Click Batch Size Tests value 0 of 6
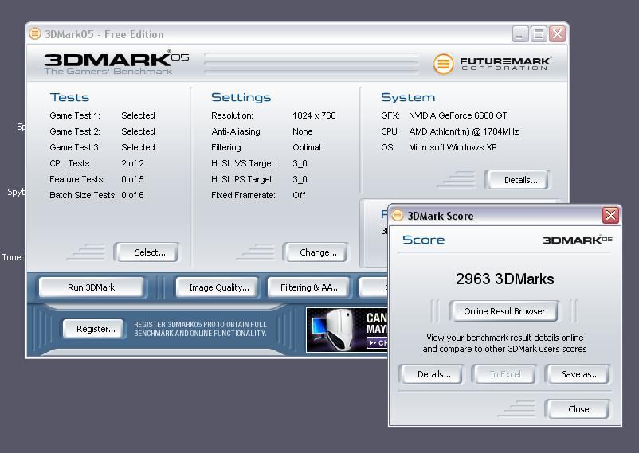Viewport: 639px width, 453px height. (132, 195)
